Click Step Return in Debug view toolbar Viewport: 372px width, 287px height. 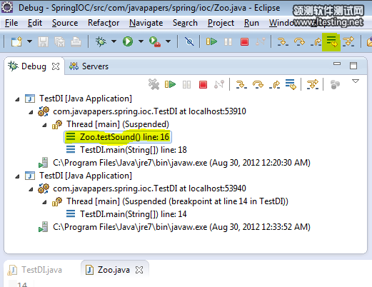274,85
